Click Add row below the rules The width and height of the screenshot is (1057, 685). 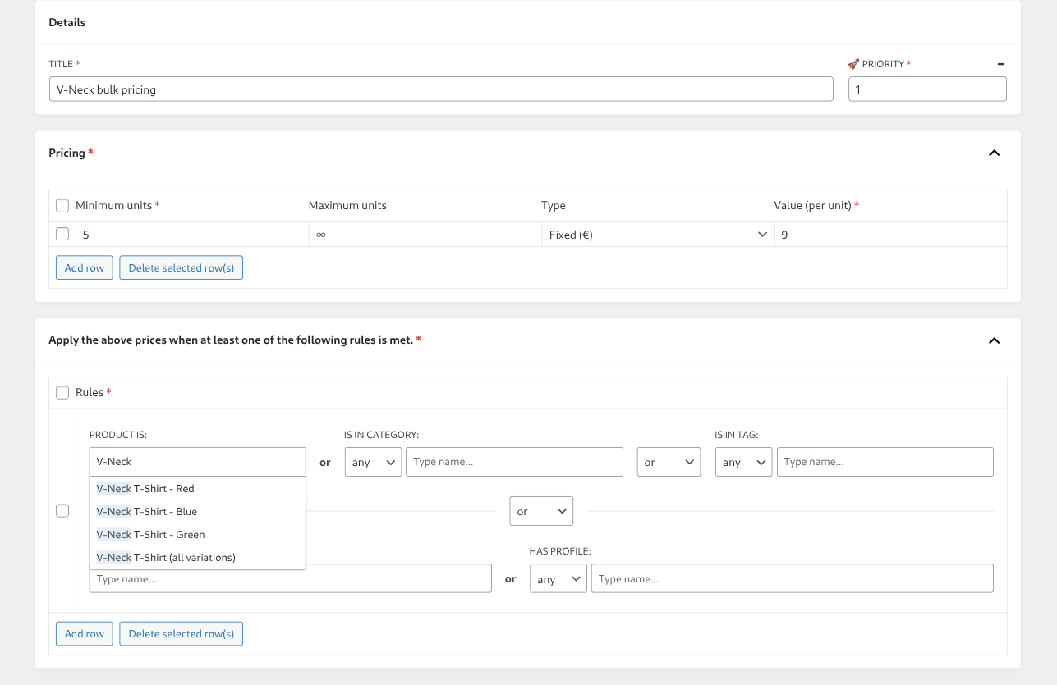coord(85,634)
